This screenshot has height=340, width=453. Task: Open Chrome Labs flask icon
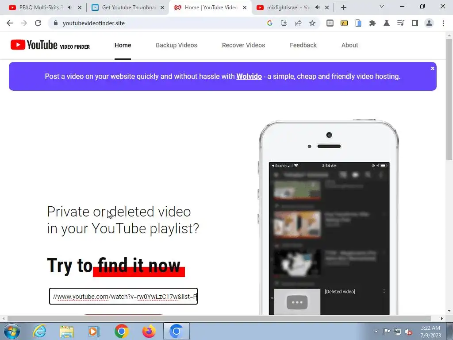386,23
